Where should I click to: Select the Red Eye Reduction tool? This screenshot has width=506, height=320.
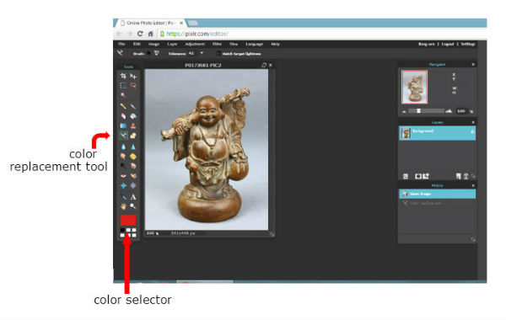[123, 176]
